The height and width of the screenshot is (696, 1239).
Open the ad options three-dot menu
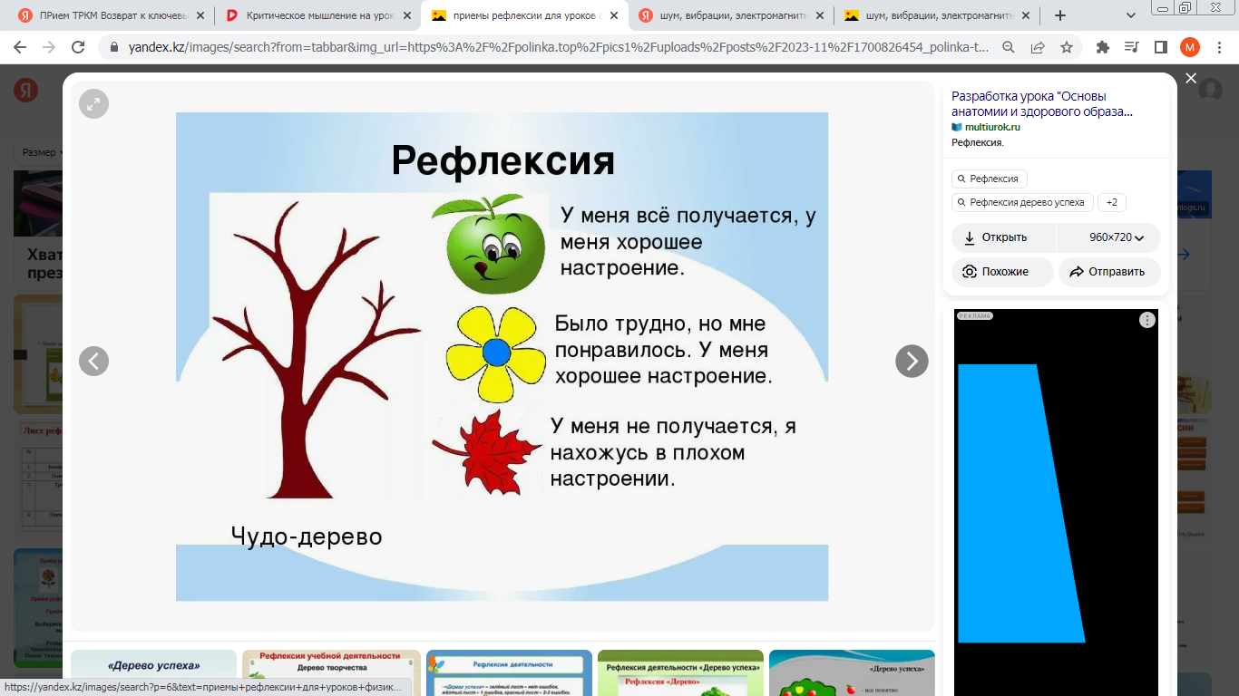[x=1147, y=320]
